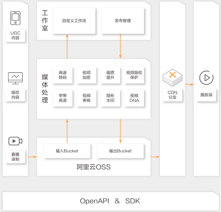Click the 阿里云OSS text label
This screenshot has height=212, width=221.
tap(94, 167)
